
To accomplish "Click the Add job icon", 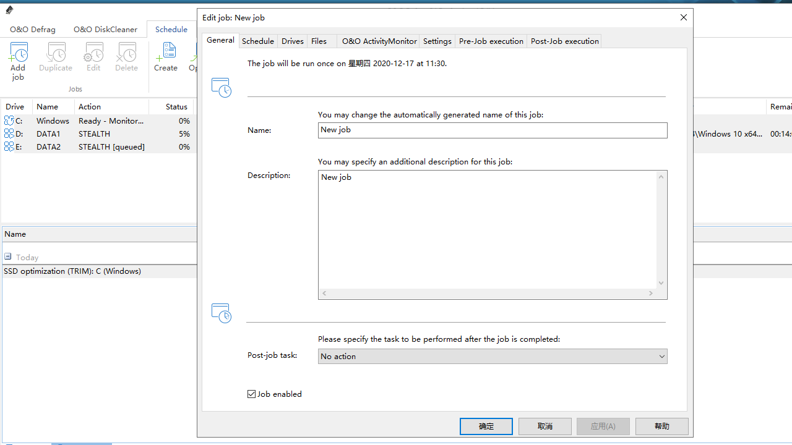I will coord(18,53).
